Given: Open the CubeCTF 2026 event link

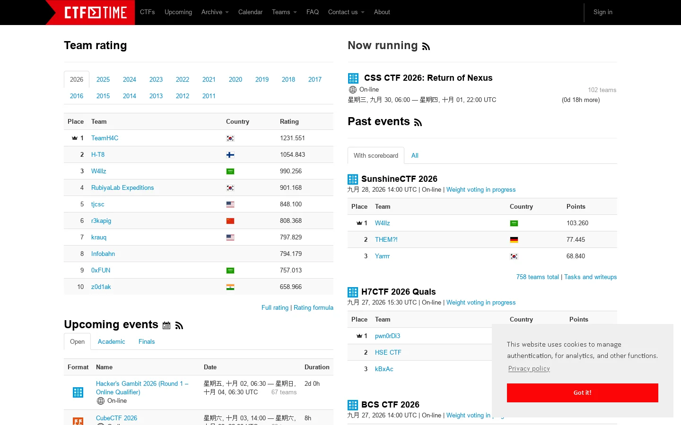Looking at the screenshot, I should click(116, 418).
